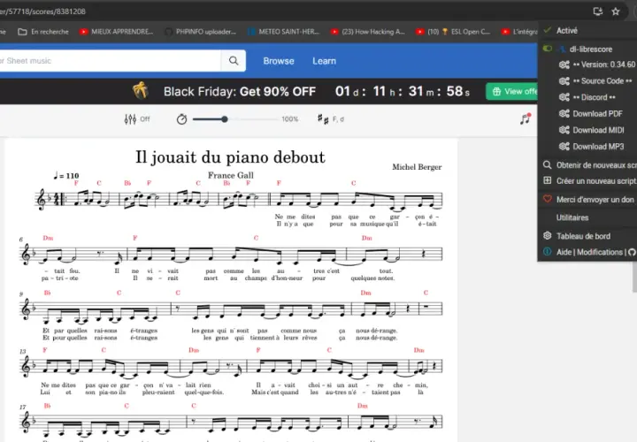Click the Black Friday gift icon

point(140,90)
